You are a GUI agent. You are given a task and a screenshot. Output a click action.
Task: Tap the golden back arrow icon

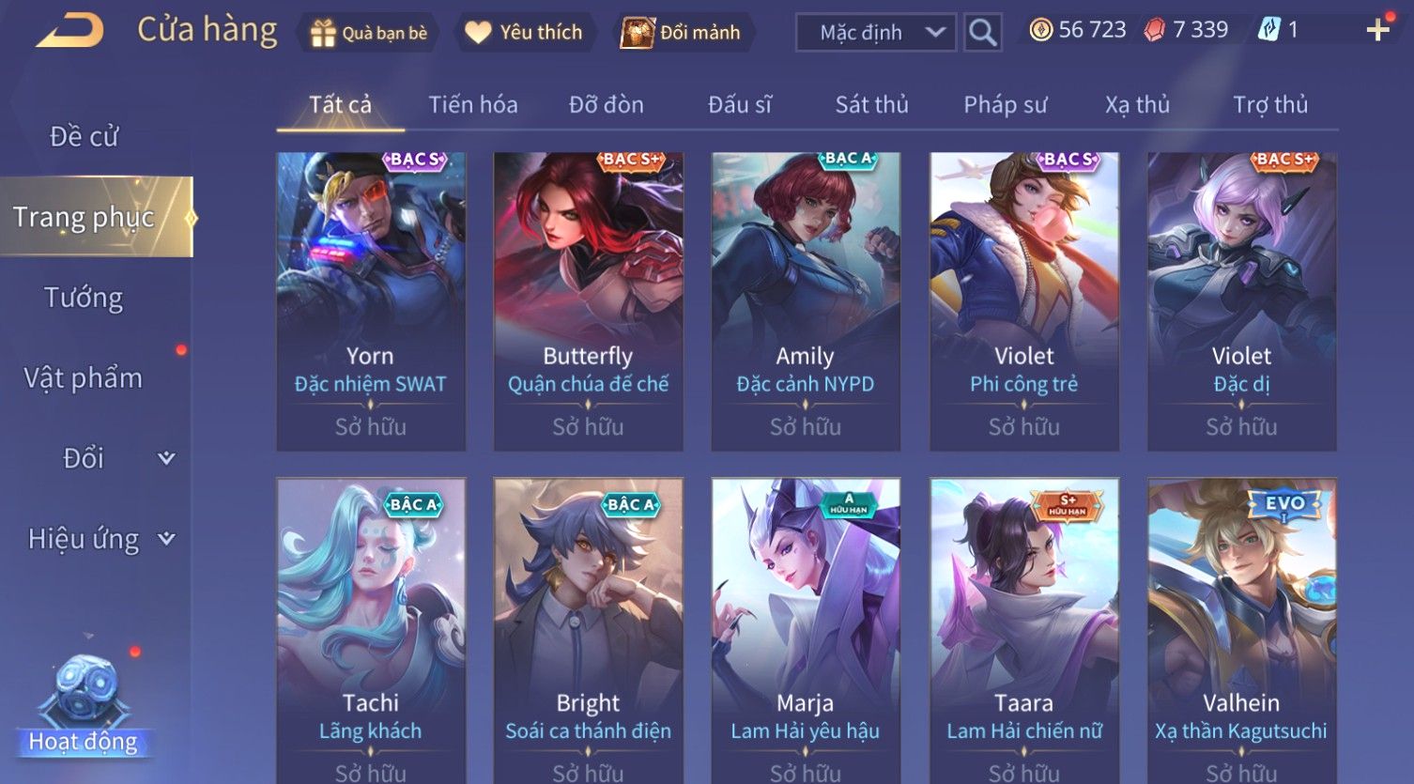(70, 30)
